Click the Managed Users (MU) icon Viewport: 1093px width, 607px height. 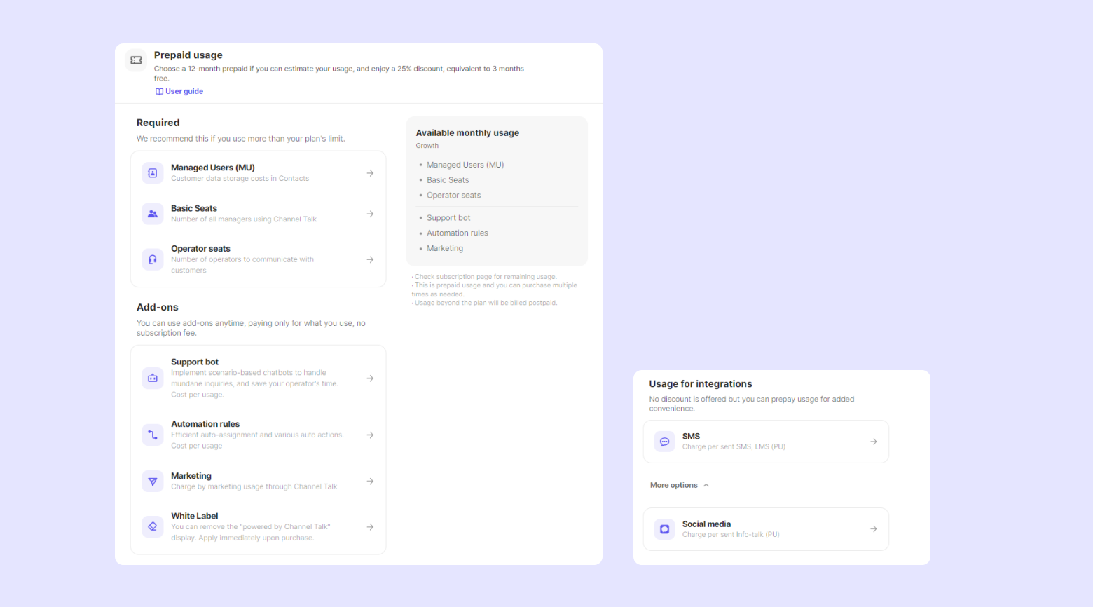pos(152,173)
